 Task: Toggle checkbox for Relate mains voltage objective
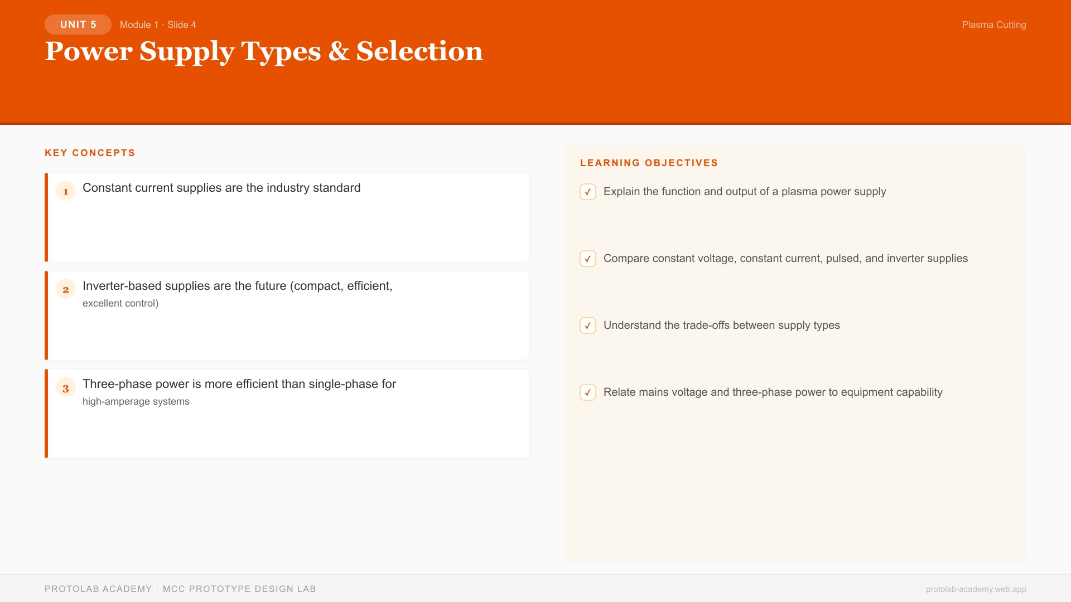(x=588, y=392)
